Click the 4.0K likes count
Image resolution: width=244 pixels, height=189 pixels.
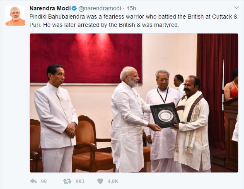[113, 182]
